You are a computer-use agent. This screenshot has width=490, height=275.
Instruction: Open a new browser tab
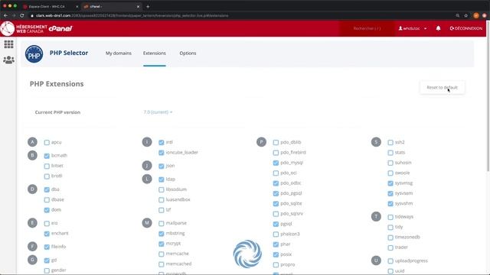148,6
